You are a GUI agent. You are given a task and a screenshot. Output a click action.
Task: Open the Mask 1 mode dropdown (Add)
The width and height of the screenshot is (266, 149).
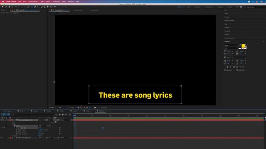tap(41, 126)
